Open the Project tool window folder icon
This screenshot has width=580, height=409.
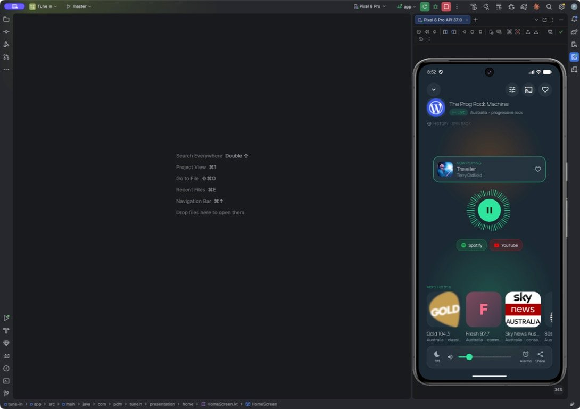tap(6, 19)
